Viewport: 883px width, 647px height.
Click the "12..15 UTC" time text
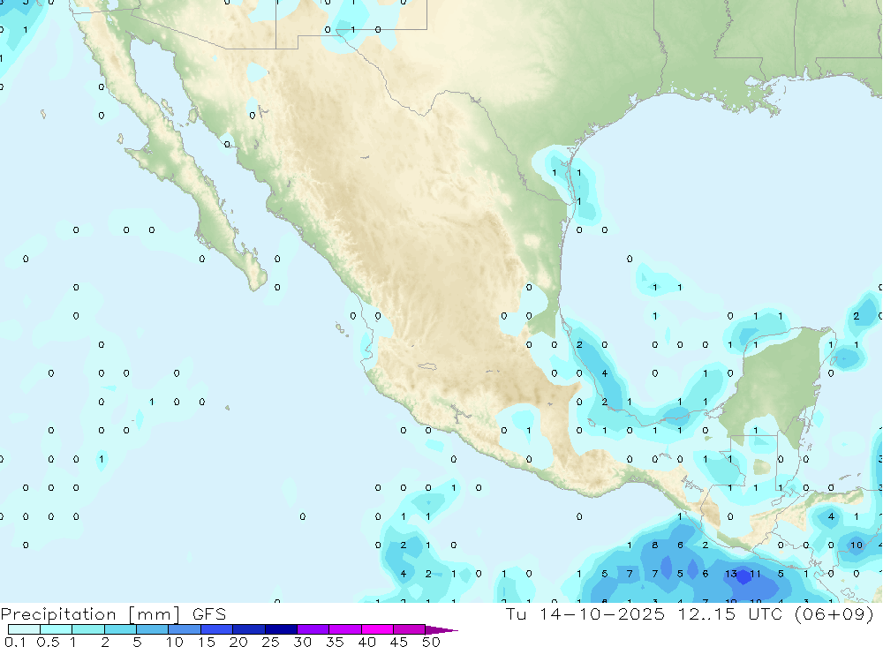click(729, 613)
